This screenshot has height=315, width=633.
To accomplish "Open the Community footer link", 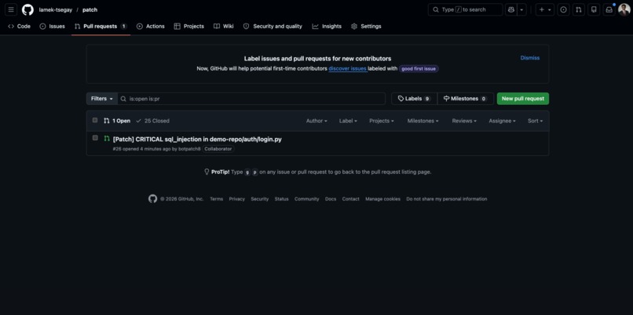I will [x=307, y=199].
